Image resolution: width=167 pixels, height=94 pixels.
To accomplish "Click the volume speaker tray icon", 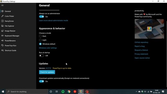I will pyautogui.click(x=145, y=92).
